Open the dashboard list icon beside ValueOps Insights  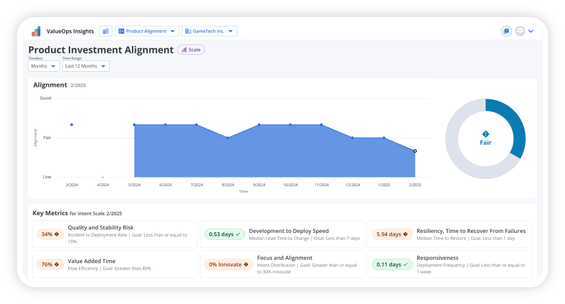tap(105, 31)
